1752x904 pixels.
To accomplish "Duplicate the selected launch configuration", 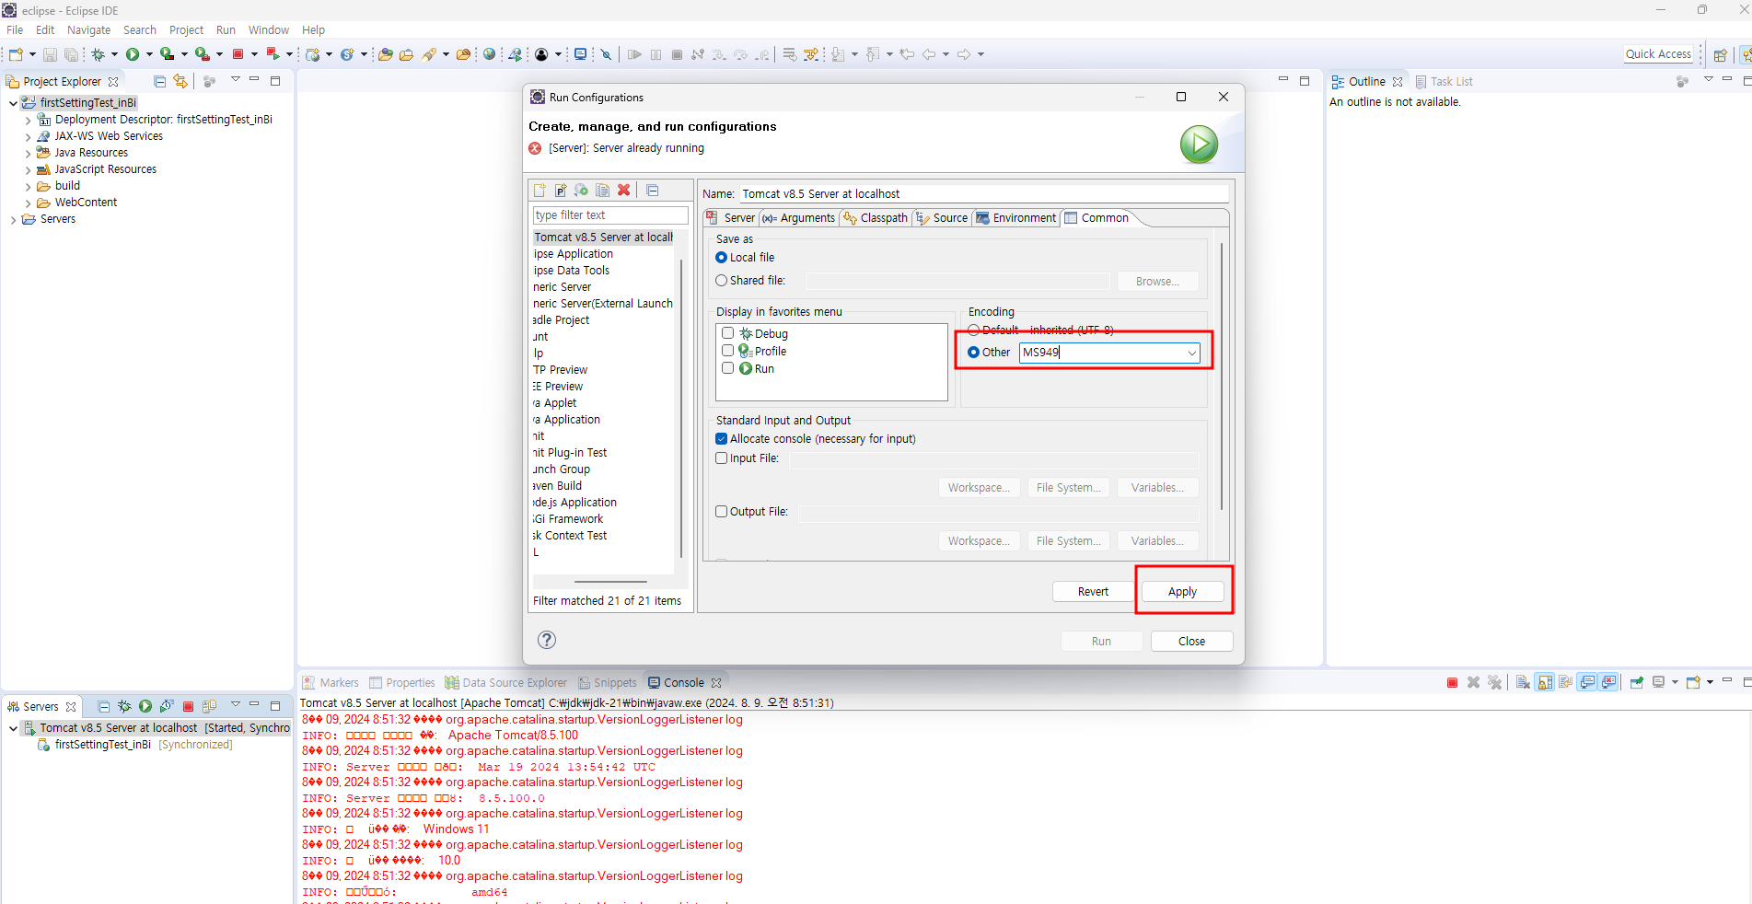I will tap(603, 191).
